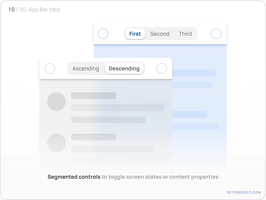Click the lowest blue placeholder bar
266x200 pixels.
[195, 126]
